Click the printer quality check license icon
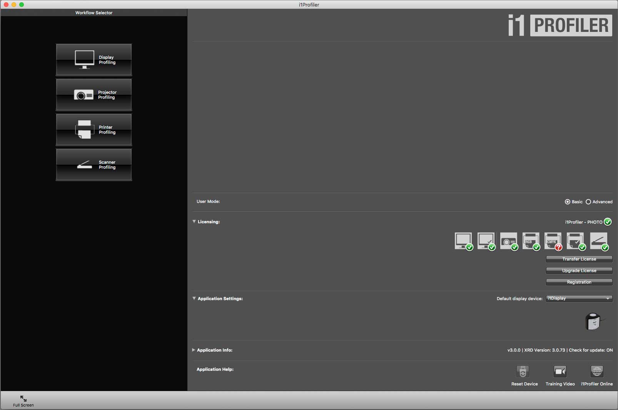This screenshot has height=410, width=618. tap(576, 241)
